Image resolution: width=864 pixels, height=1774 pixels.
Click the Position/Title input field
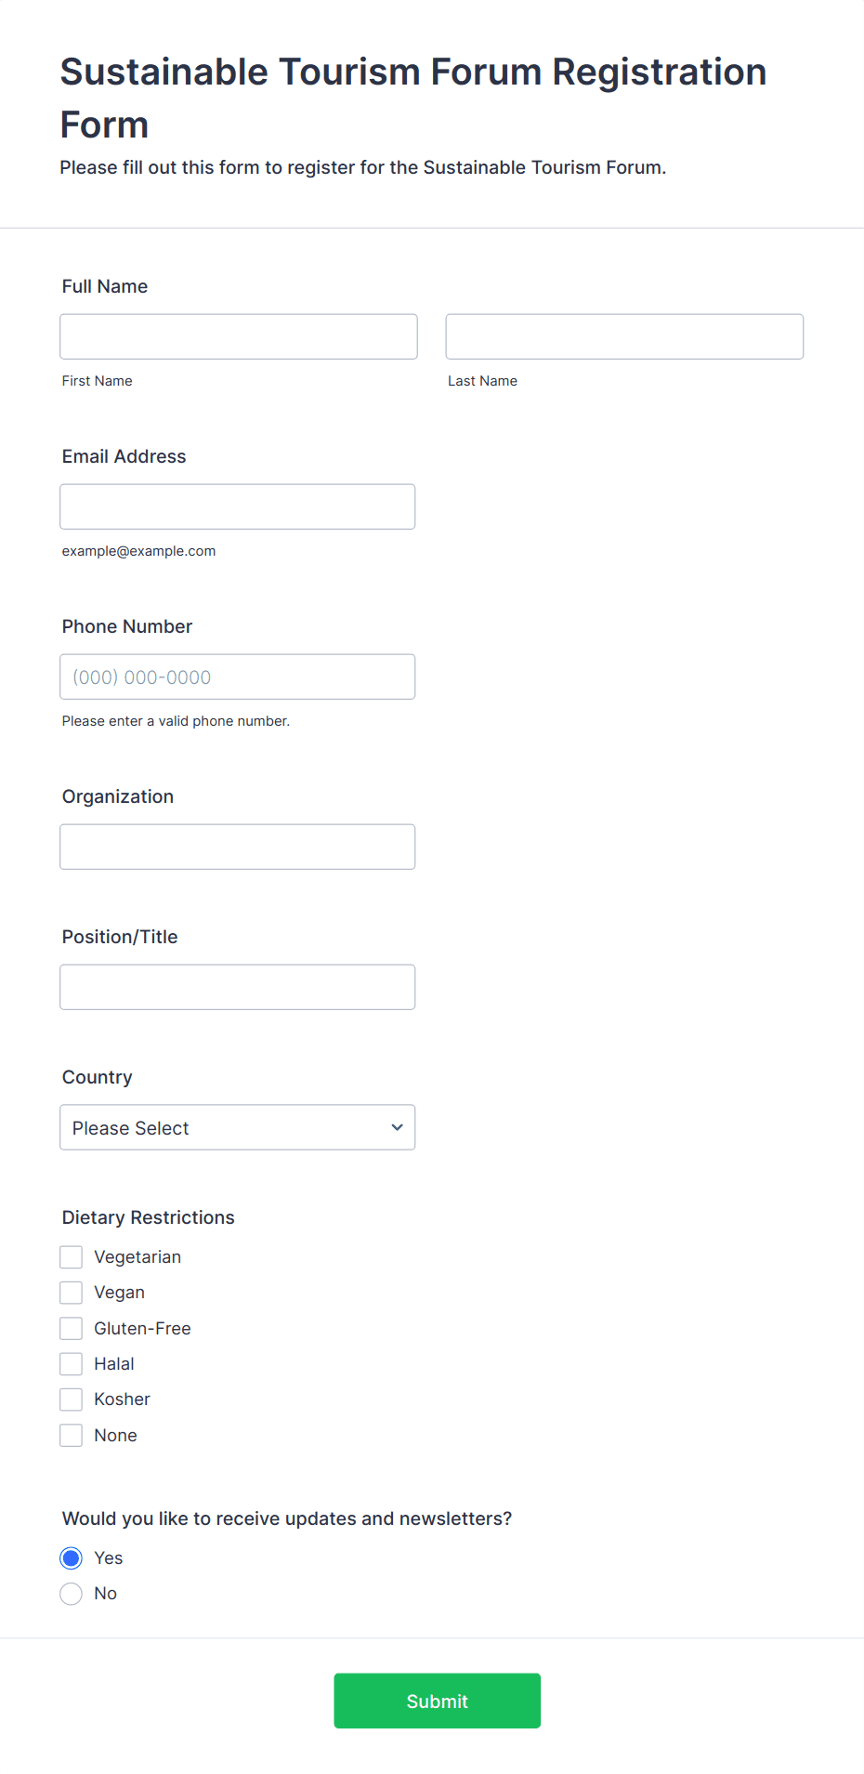tap(238, 987)
